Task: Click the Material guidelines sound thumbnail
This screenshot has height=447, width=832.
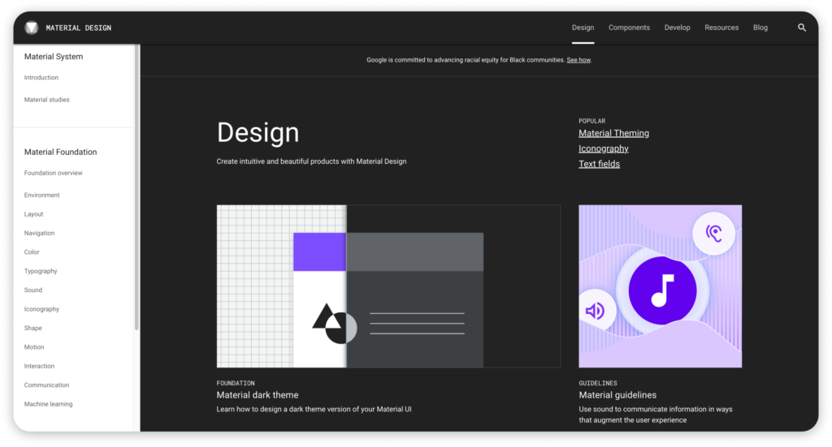Action: (660, 286)
